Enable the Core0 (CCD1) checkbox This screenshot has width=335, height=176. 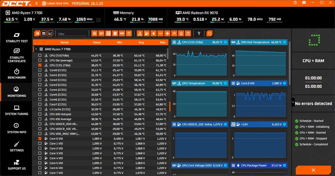(x=40, y=70)
